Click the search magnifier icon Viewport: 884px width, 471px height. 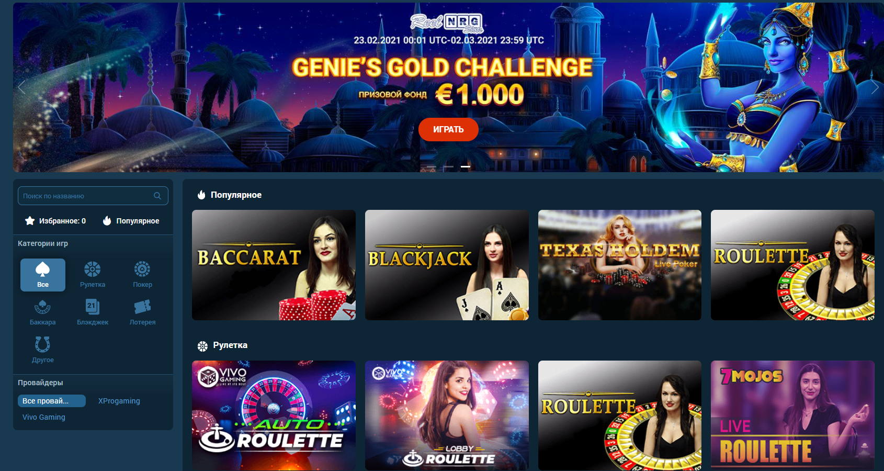157,196
